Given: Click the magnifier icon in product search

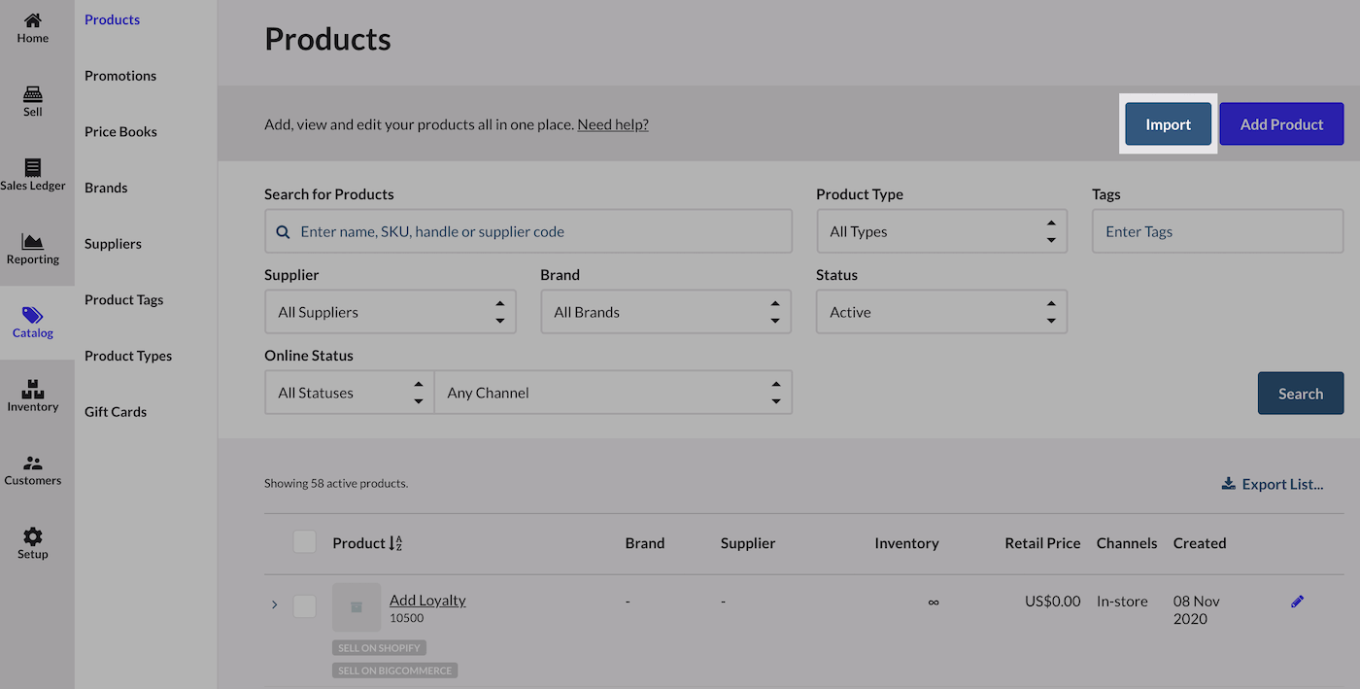Looking at the screenshot, I should point(283,231).
